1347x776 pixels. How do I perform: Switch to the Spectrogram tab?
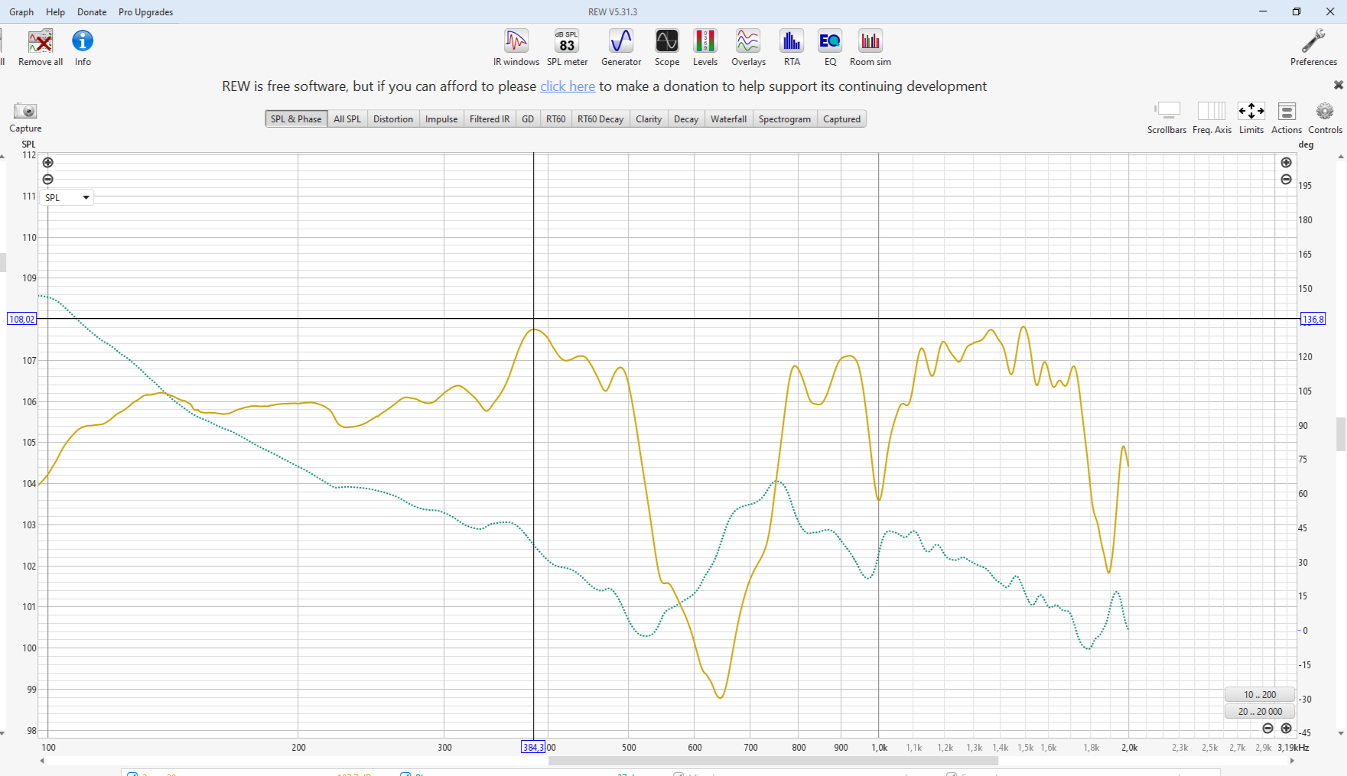coord(785,119)
